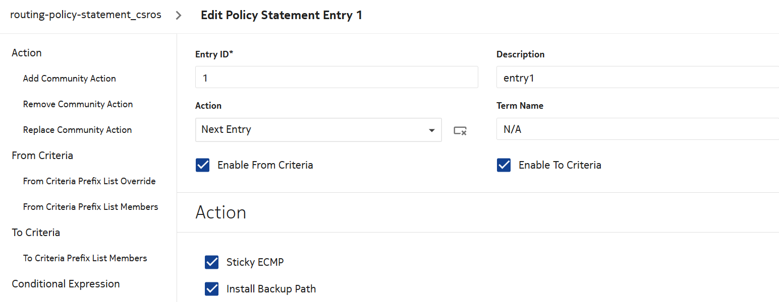Viewport: 779px width, 302px height.
Task: Click the Action dropdown arrow
Action: 432,130
